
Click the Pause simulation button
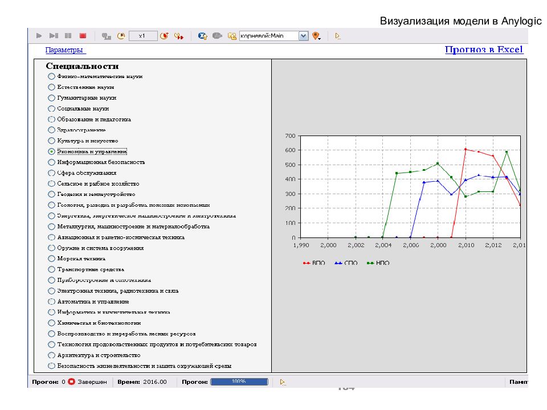point(68,35)
